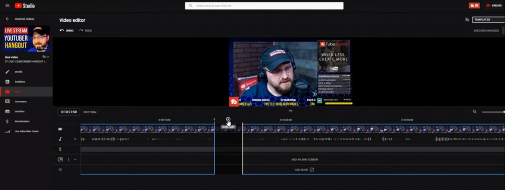Open the TEMPLATES dropdown
The image size is (505, 190).
[x=488, y=19]
